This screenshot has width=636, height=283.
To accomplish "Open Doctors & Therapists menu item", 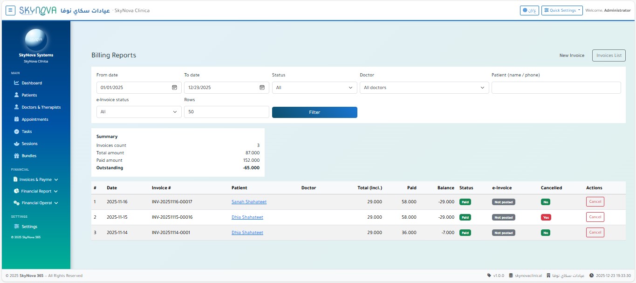I will point(41,107).
